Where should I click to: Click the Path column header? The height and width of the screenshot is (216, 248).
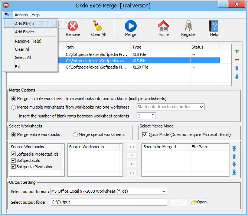[x=97, y=47]
